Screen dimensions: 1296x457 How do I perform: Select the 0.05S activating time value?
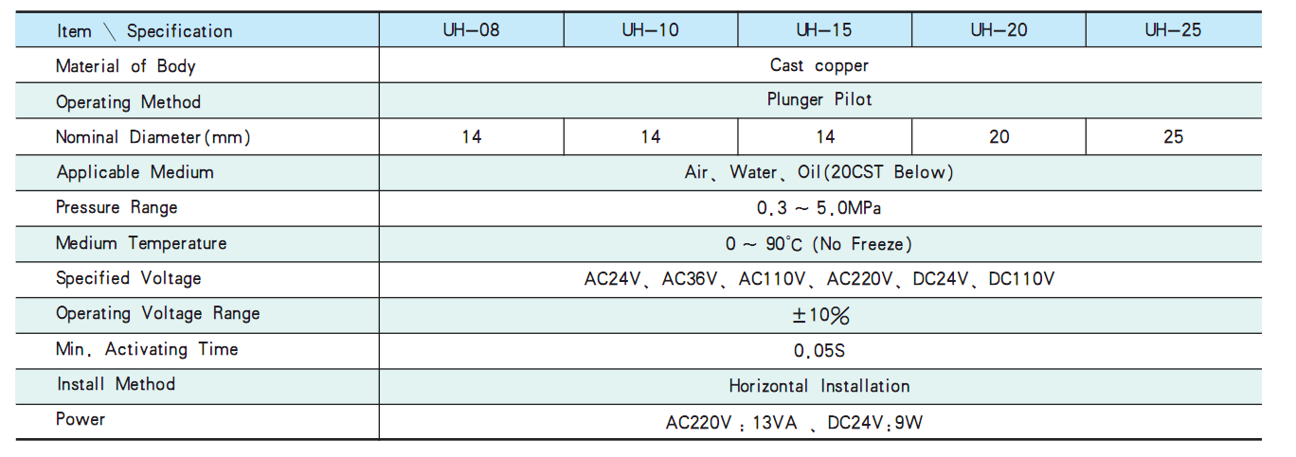tap(819, 351)
